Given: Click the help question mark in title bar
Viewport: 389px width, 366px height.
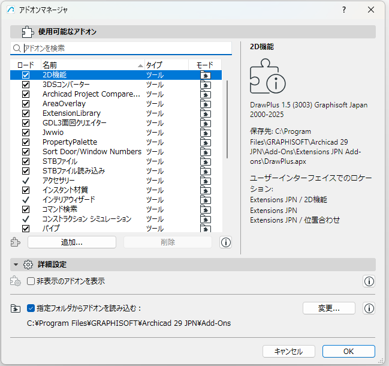Looking at the screenshot, I should [x=344, y=10].
